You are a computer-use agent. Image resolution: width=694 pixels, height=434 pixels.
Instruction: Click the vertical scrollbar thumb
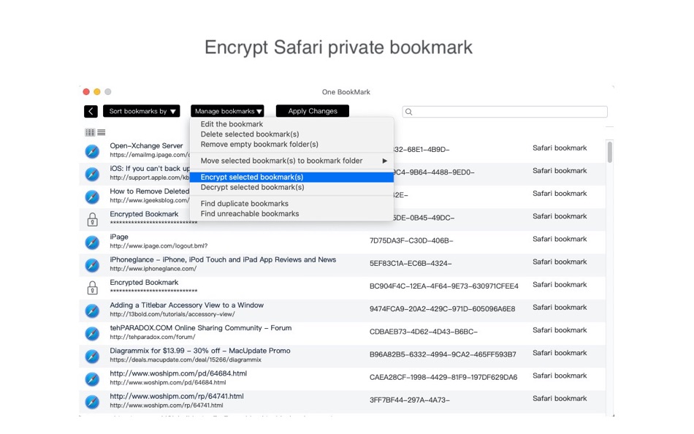[x=609, y=152]
